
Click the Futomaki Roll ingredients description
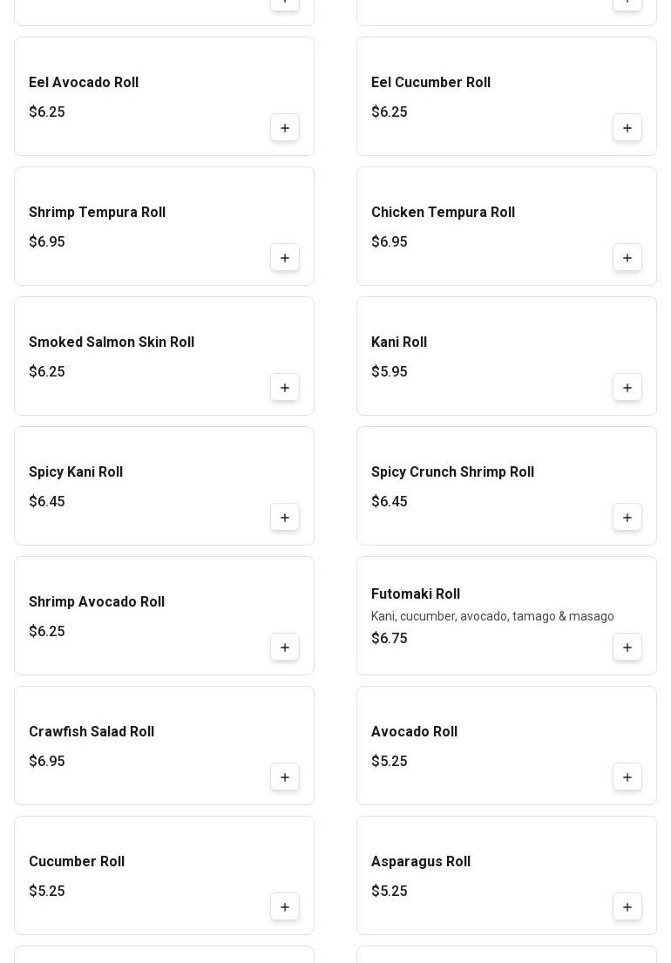coord(492,617)
